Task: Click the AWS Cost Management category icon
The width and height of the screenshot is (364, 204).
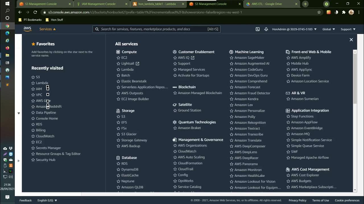Action: pos(288,169)
